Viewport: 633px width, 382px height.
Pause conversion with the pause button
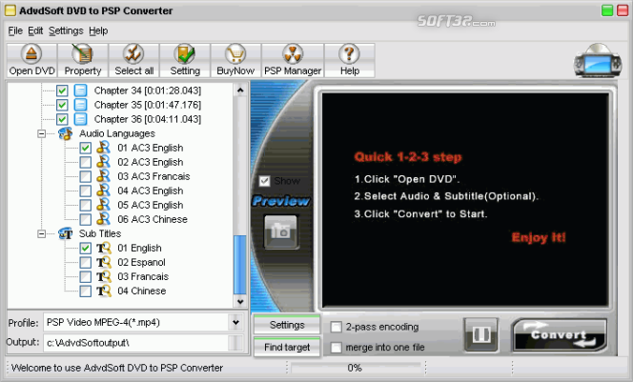481,334
